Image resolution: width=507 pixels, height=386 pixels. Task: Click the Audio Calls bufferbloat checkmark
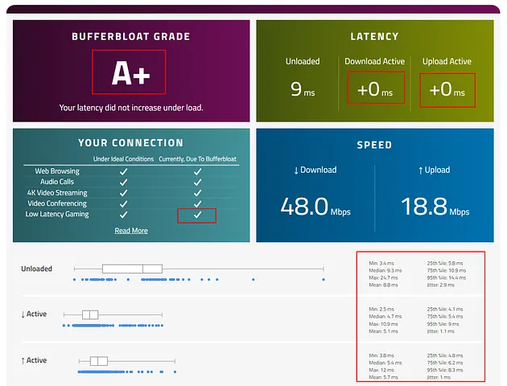click(x=197, y=183)
